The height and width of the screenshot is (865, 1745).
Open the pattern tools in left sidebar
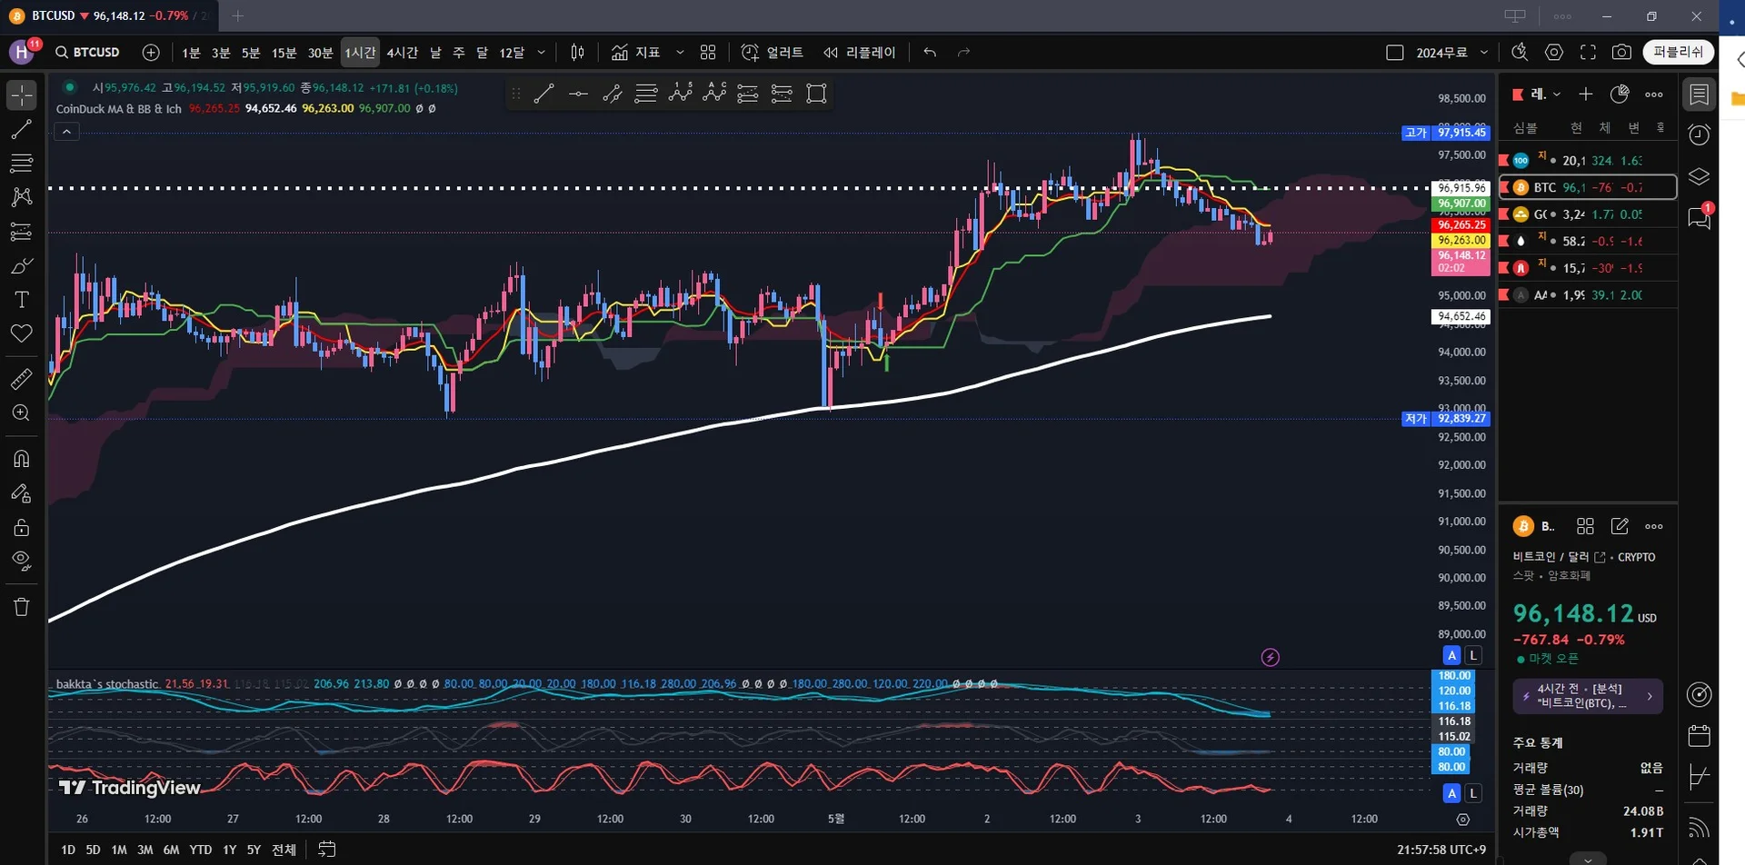[x=21, y=197]
